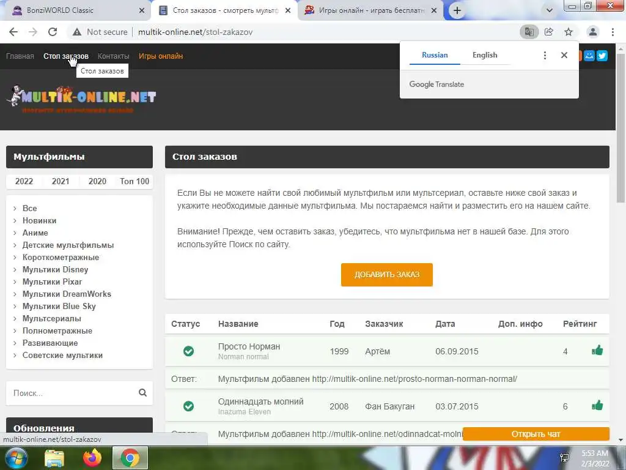The height and width of the screenshot is (470, 626).
Task: Open the Новинки category
Action: point(39,220)
